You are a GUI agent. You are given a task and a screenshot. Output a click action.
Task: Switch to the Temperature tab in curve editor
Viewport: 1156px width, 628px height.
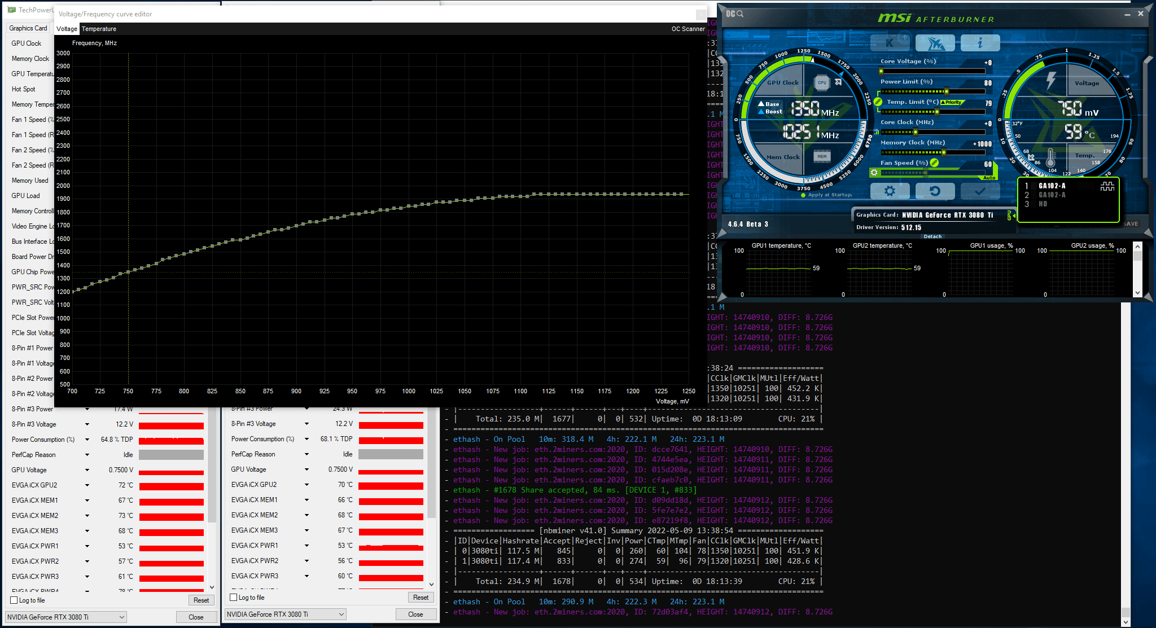tap(99, 29)
